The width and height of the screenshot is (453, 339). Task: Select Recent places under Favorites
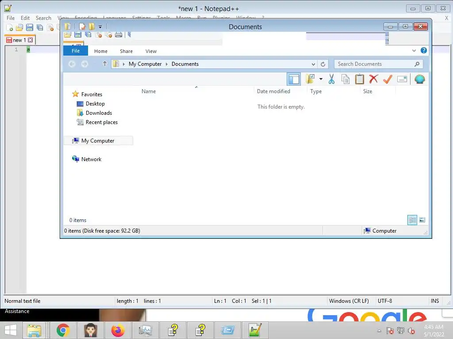[x=102, y=122]
